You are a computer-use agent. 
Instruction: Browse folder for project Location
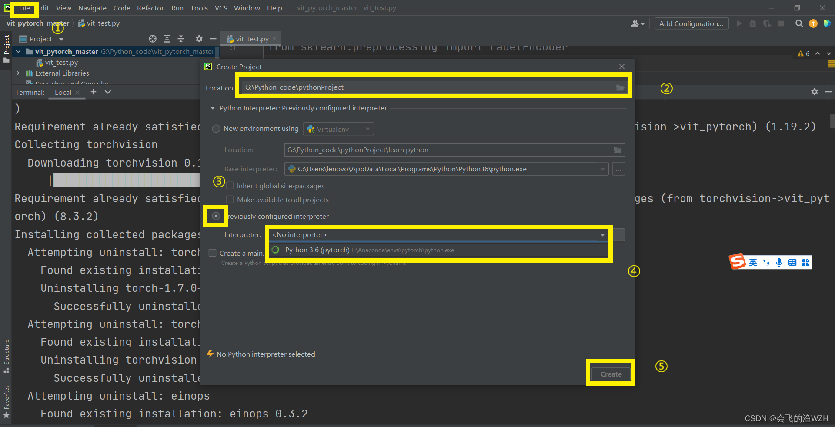pos(620,87)
